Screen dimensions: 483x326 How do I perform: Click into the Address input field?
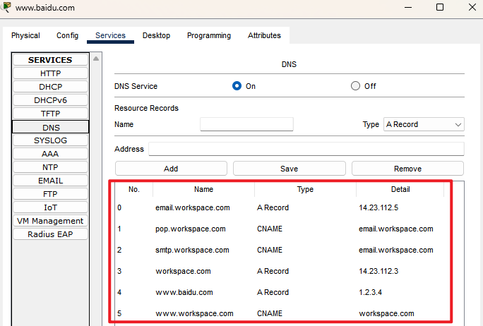pyautogui.click(x=306, y=149)
